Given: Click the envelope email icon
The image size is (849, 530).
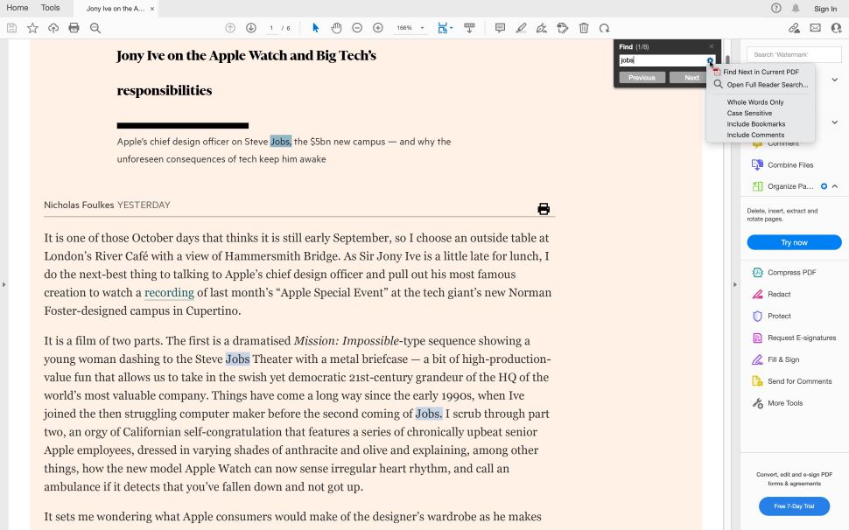Looking at the screenshot, I should coord(815,28).
